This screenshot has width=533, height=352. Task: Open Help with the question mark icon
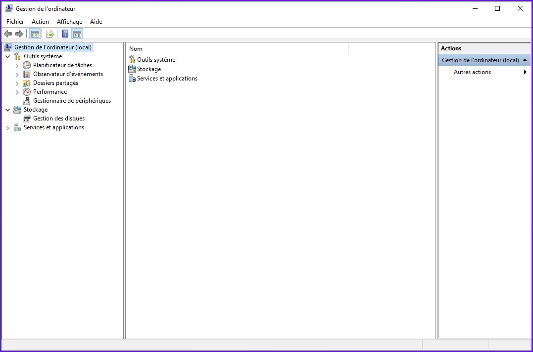(65, 34)
